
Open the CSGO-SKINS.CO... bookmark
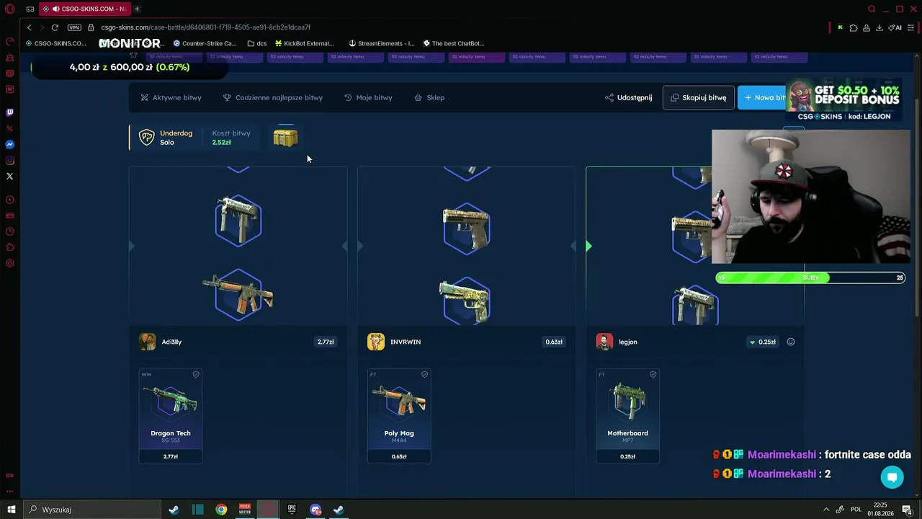point(56,43)
